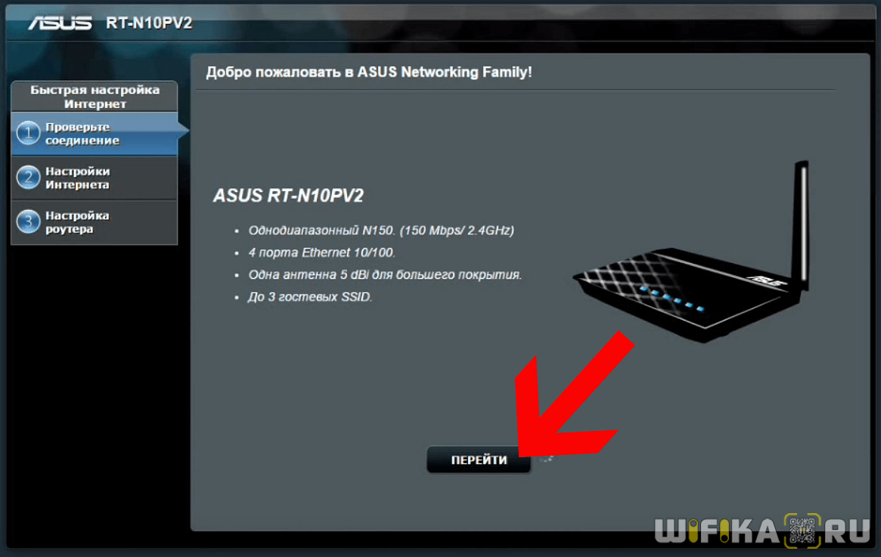Click the Быстрая настройка Интернет header
The image size is (881, 557).
click(x=95, y=97)
